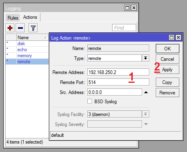Open the Type dropdown arrow
This screenshot has width=187, height=152.
pos(146,58)
